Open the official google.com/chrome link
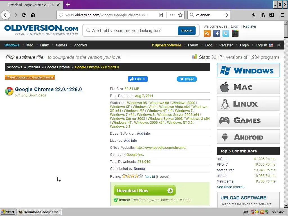This screenshot has height=216, width=288. coord(161,147)
